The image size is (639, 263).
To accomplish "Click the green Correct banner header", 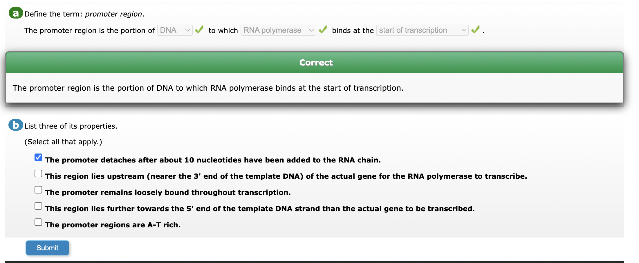I will [x=315, y=63].
